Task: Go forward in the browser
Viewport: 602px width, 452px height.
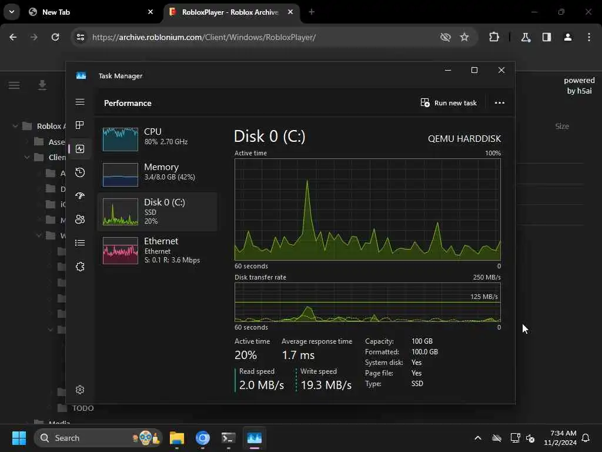Action: click(x=34, y=37)
